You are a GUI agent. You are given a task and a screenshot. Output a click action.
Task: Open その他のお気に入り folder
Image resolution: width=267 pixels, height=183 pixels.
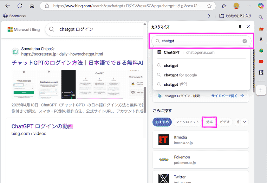pyautogui.click(x=235, y=16)
